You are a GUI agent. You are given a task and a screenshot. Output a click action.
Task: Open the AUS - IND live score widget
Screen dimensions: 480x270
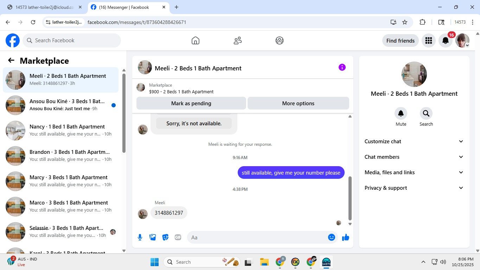tap(23, 262)
